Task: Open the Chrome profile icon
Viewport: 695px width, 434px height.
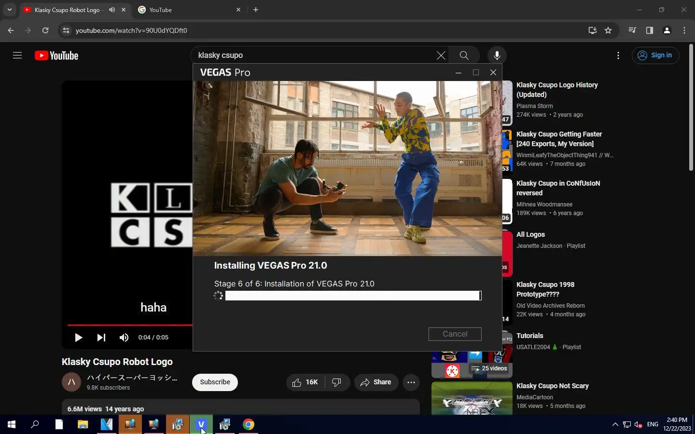Action: (667, 30)
